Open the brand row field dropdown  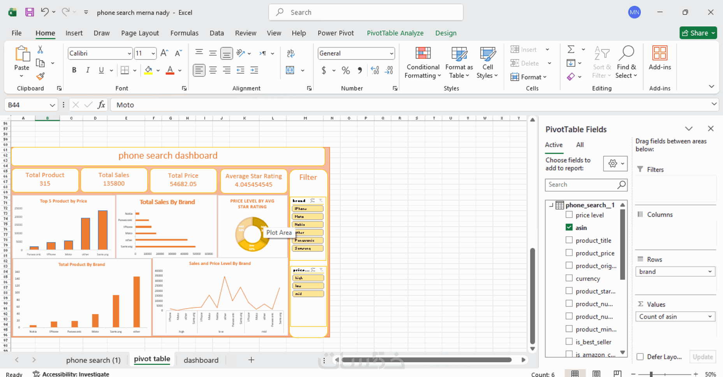point(710,272)
